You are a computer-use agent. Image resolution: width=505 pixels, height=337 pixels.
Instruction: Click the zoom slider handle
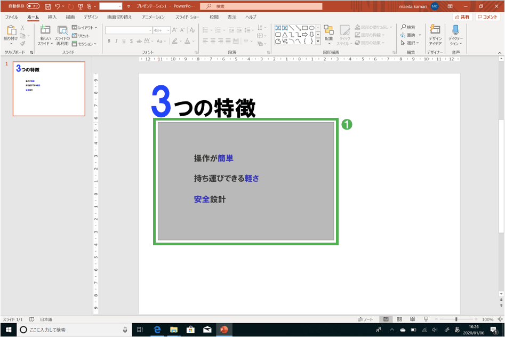pos(456,319)
